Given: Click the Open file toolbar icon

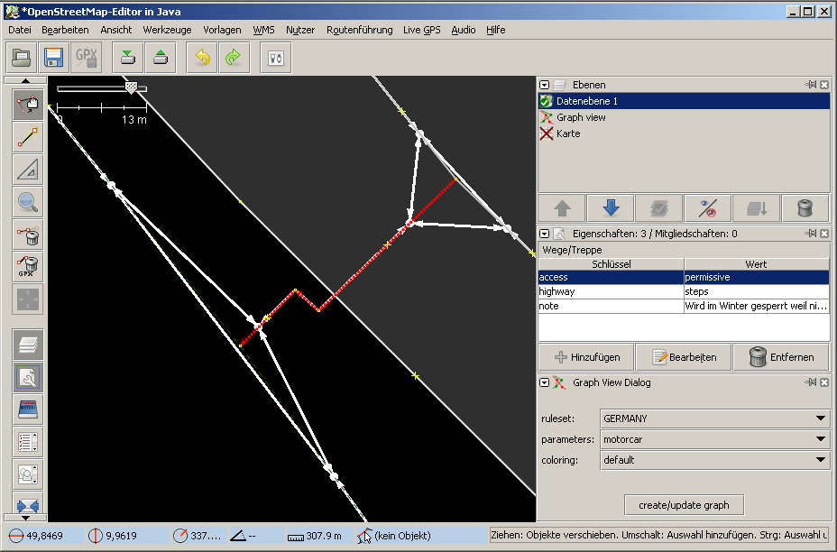Looking at the screenshot, I should click(23, 58).
